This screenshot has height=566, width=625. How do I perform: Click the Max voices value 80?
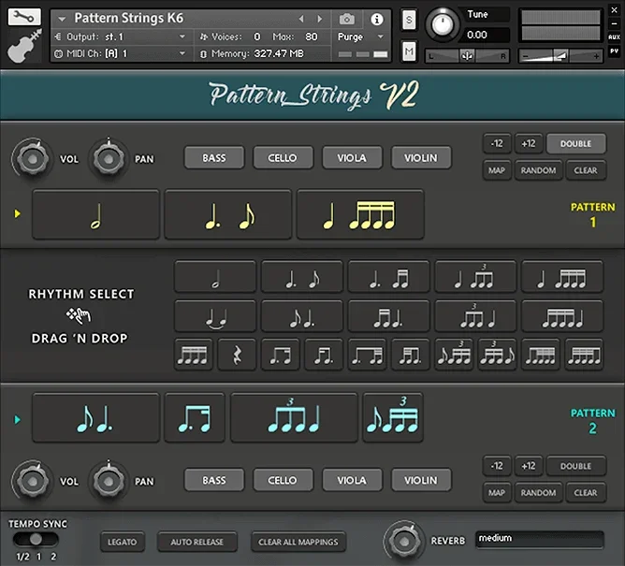312,36
